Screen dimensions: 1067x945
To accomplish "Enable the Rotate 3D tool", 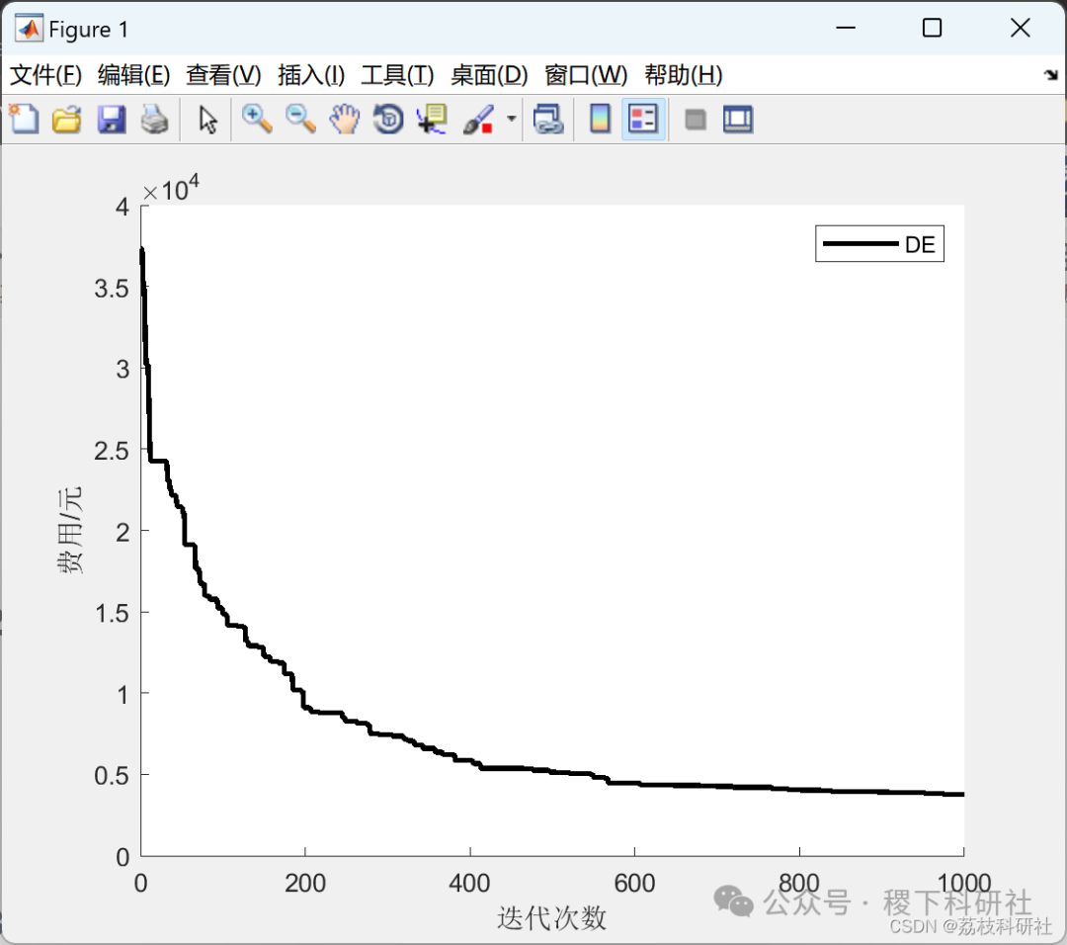I will (x=388, y=120).
